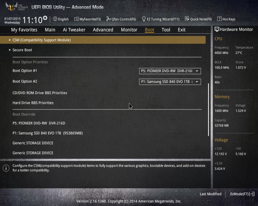Click memory capacity value 32768 MB

pyautogui.click(x=222, y=126)
